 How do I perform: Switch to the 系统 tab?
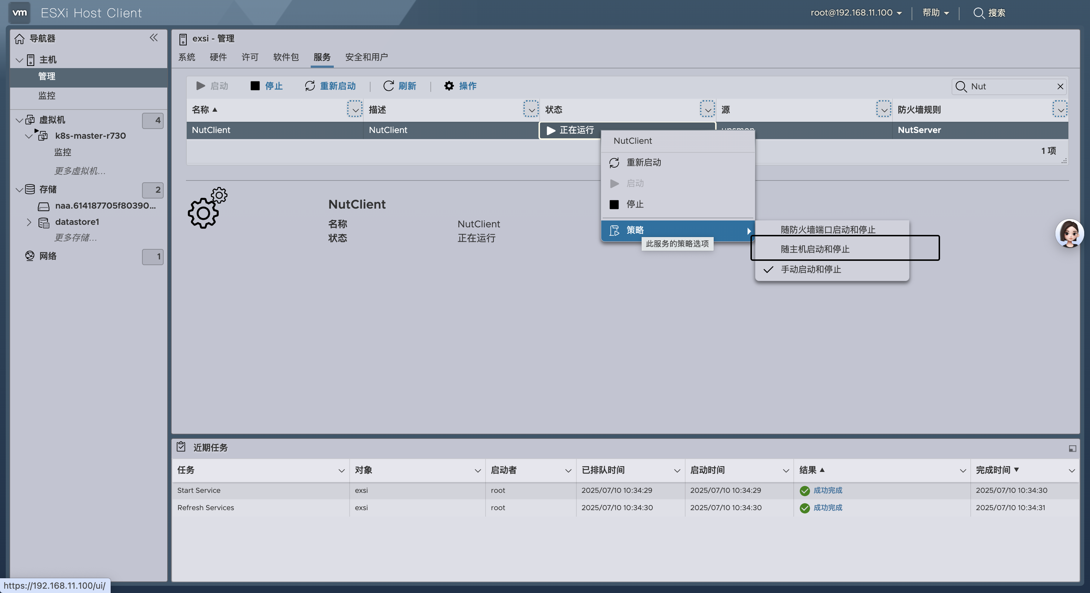pyautogui.click(x=187, y=57)
